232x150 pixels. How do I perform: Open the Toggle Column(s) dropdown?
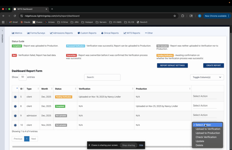pyautogui.click(x=207, y=77)
